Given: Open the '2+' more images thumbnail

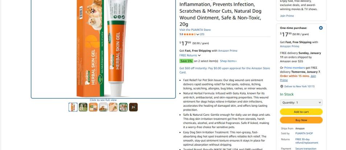Looking at the screenshot, I should 133,107.
